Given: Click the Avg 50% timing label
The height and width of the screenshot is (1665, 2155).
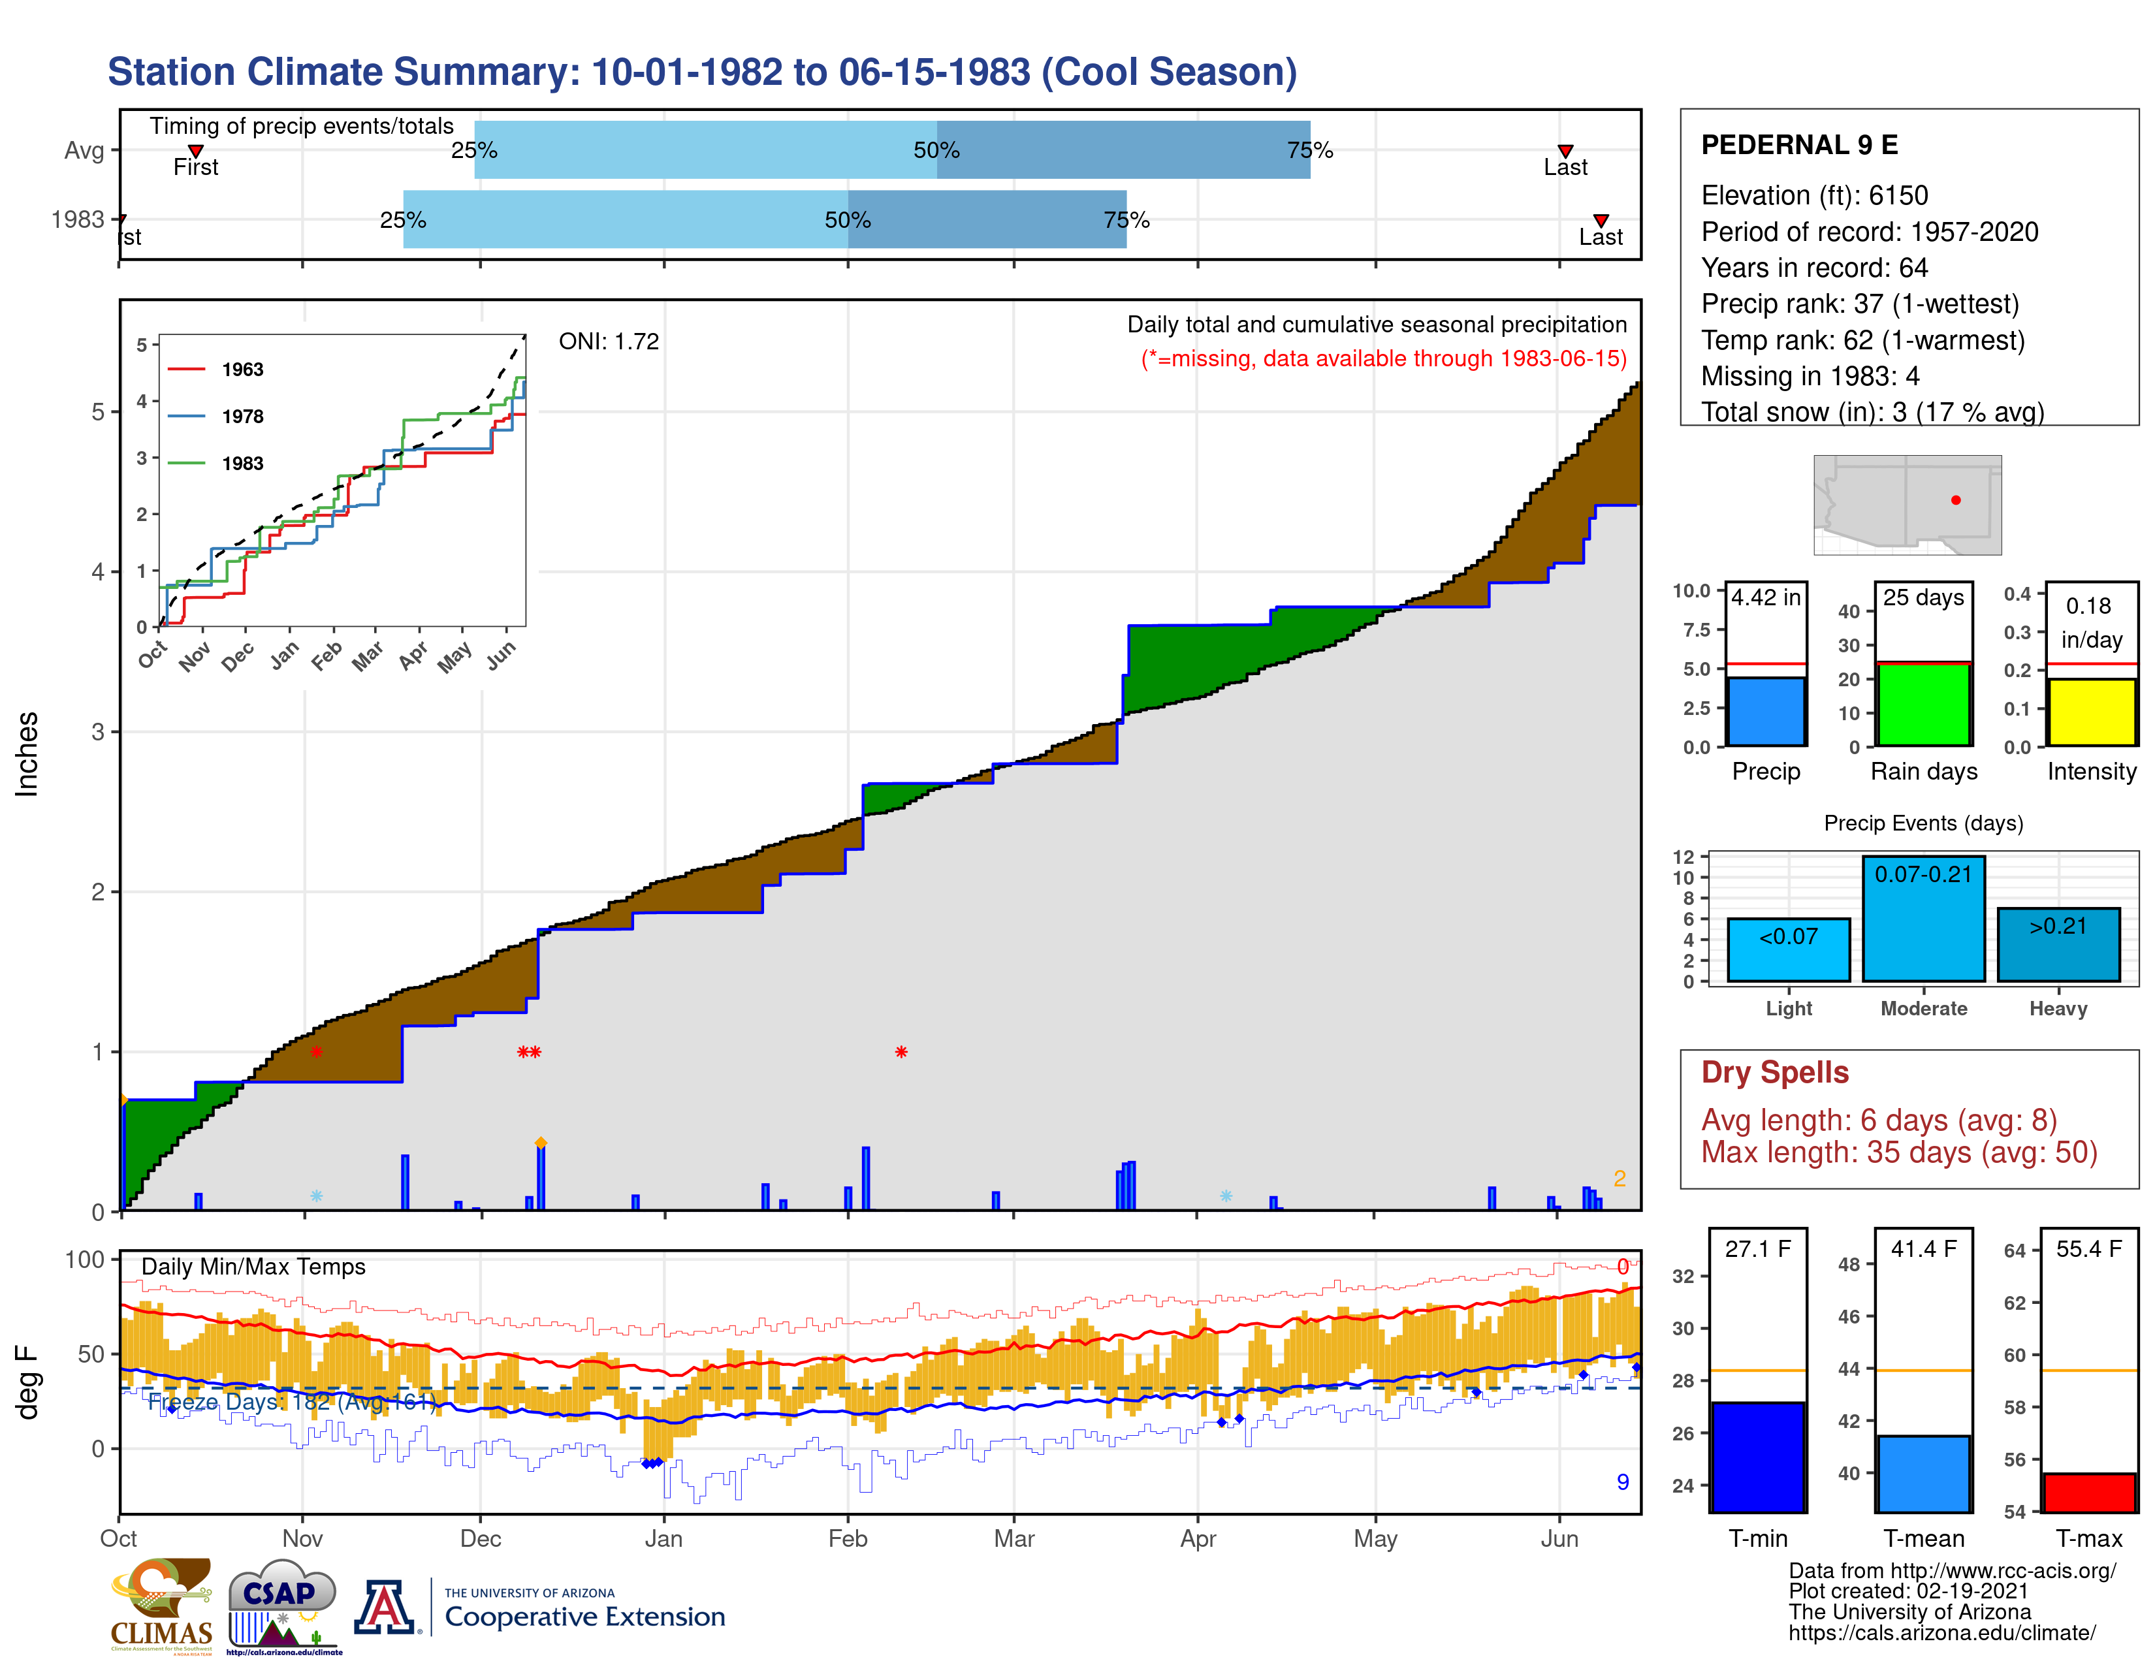Looking at the screenshot, I should [936, 150].
